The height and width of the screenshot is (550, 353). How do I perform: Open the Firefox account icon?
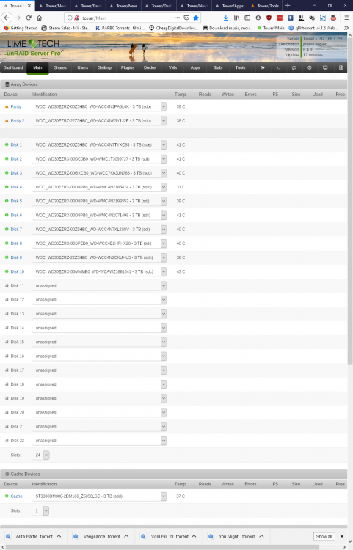tap(258, 18)
